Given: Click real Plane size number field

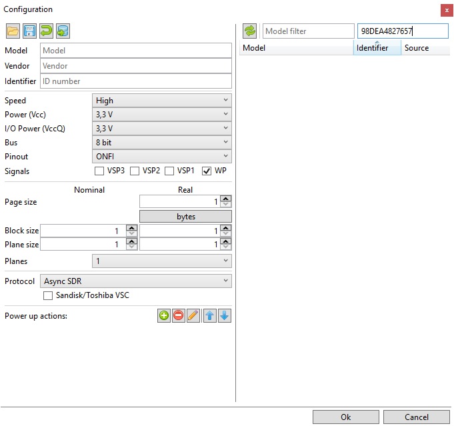Looking at the screenshot, I should pos(180,245).
